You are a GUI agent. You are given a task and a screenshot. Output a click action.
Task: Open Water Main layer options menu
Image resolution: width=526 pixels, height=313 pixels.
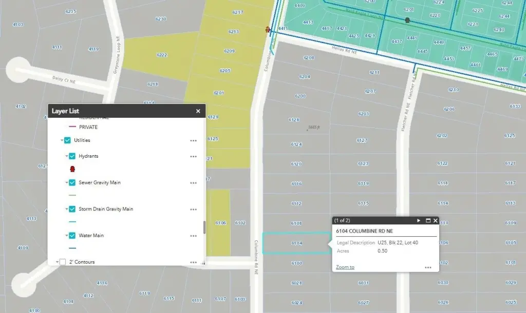point(194,236)
